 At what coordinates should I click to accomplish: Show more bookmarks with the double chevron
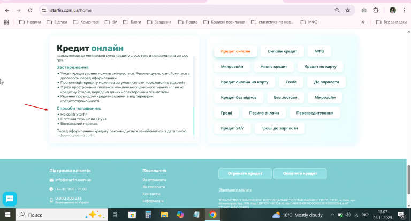(363, 22)
